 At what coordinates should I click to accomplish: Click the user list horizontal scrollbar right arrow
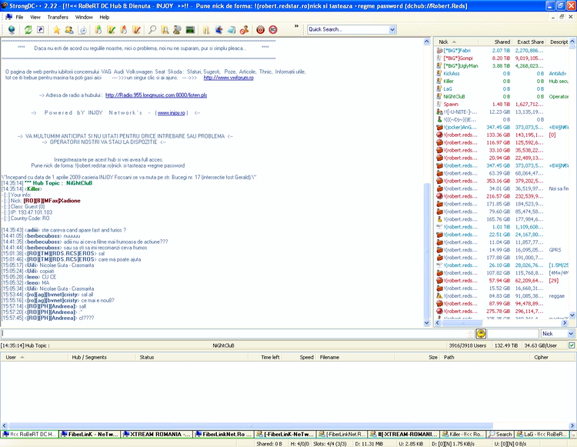pyautogui.click(x=565, y=323)
